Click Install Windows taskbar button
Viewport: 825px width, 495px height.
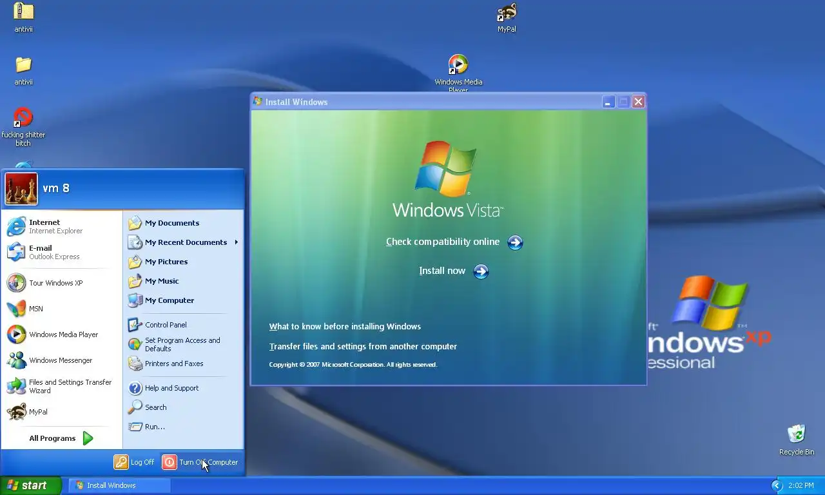(x=119, y=485)
